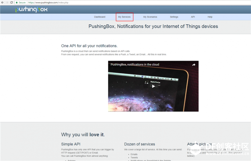The image size is (251, 161).
Task: Click the 'Dozen of services' heading
Action: 140,144
